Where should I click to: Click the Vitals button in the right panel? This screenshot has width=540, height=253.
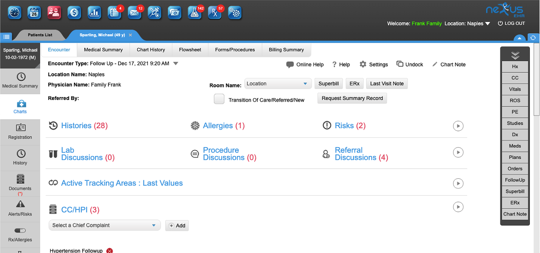pos(515,89)
